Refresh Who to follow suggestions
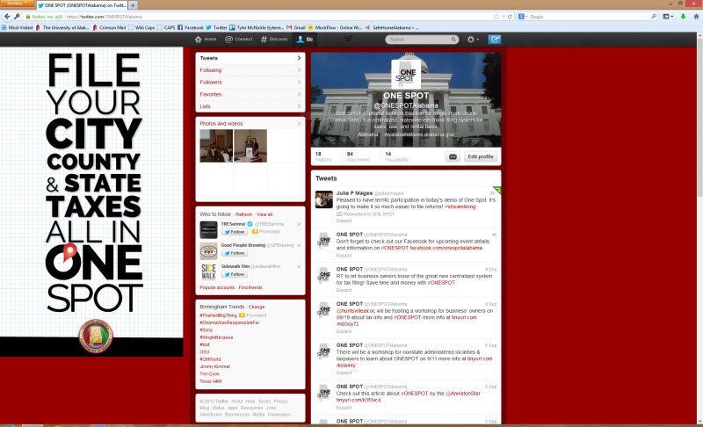The height and width of the screenshot is (427, 703). tap(243, 214)
